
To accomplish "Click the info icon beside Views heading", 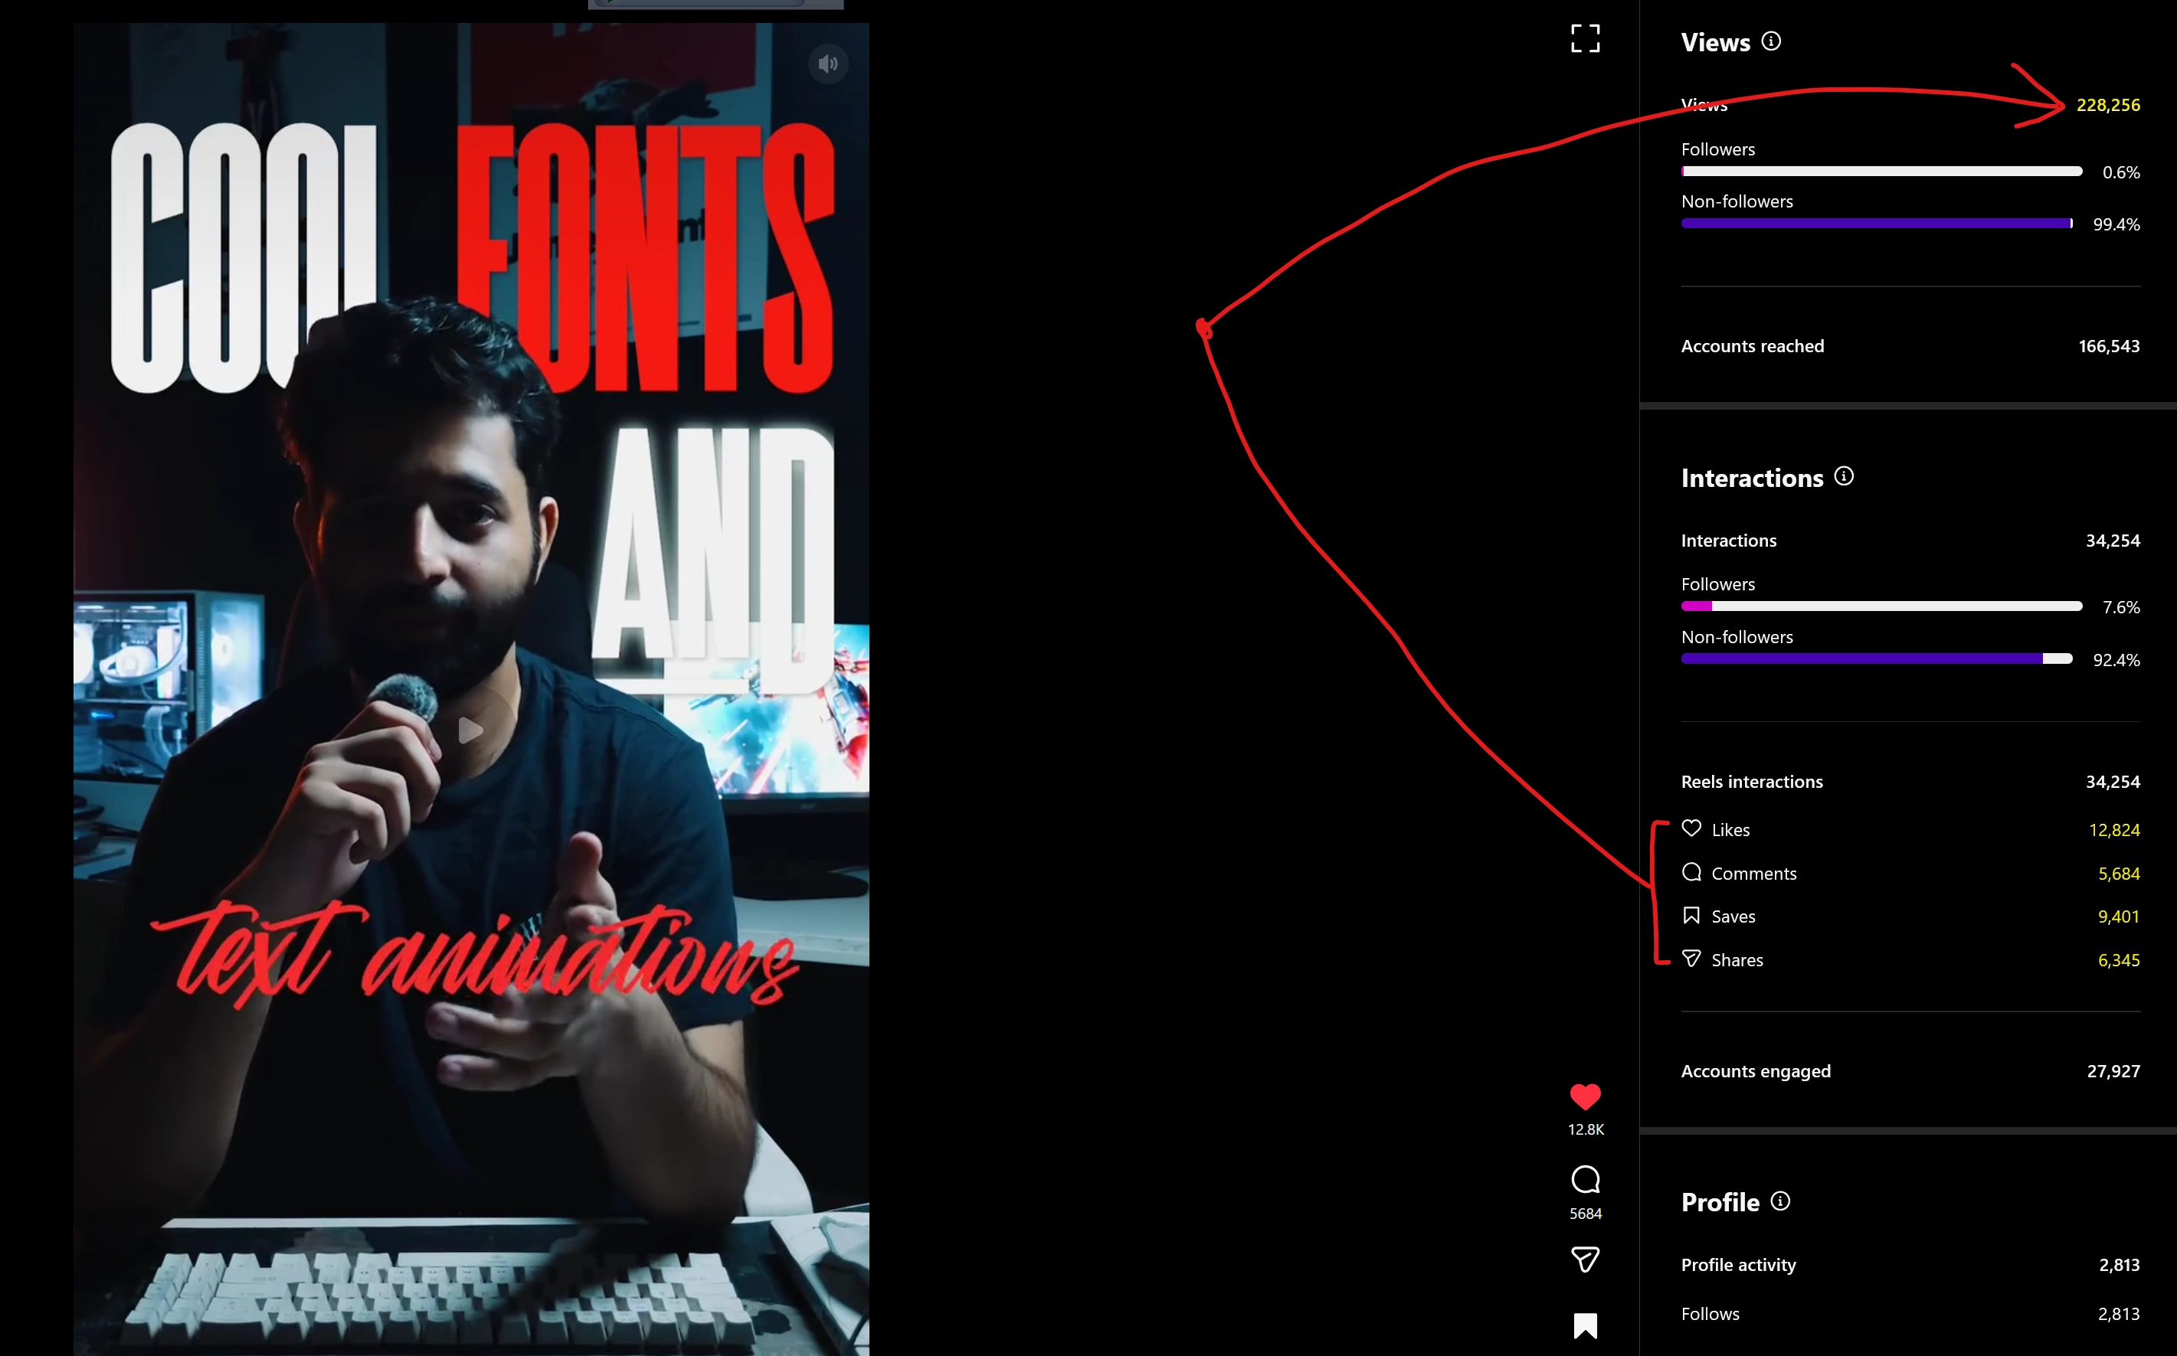I will pyautogui.click(x=1771, y=41).
